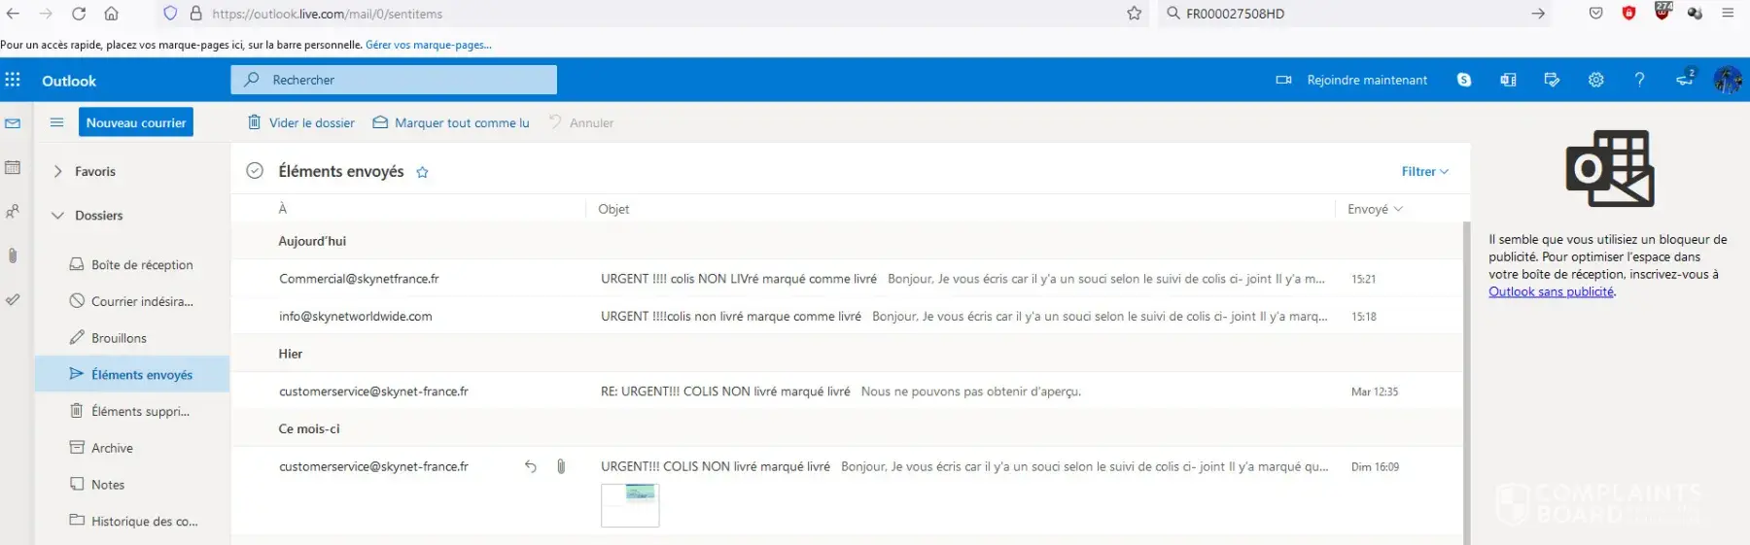Open the feedback notifications icon with badge
1750x545 pixels.
[x=1685, y=79]
